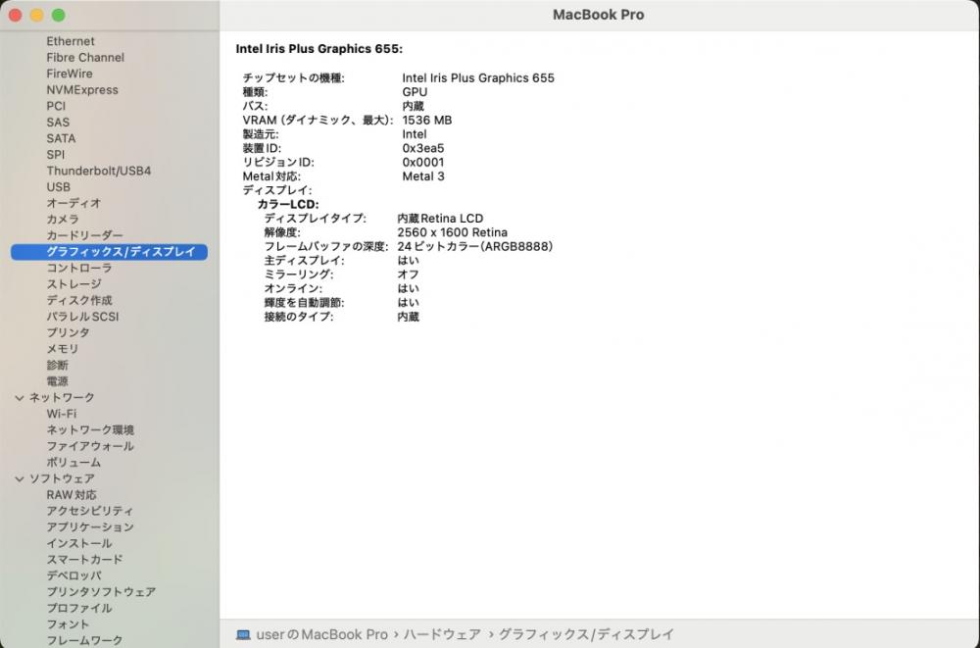Select SAS in the sidebar

coord(58,123)
